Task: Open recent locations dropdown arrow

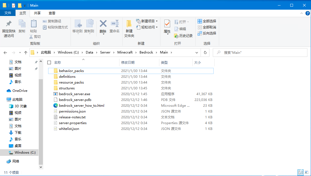Action: 20,53
